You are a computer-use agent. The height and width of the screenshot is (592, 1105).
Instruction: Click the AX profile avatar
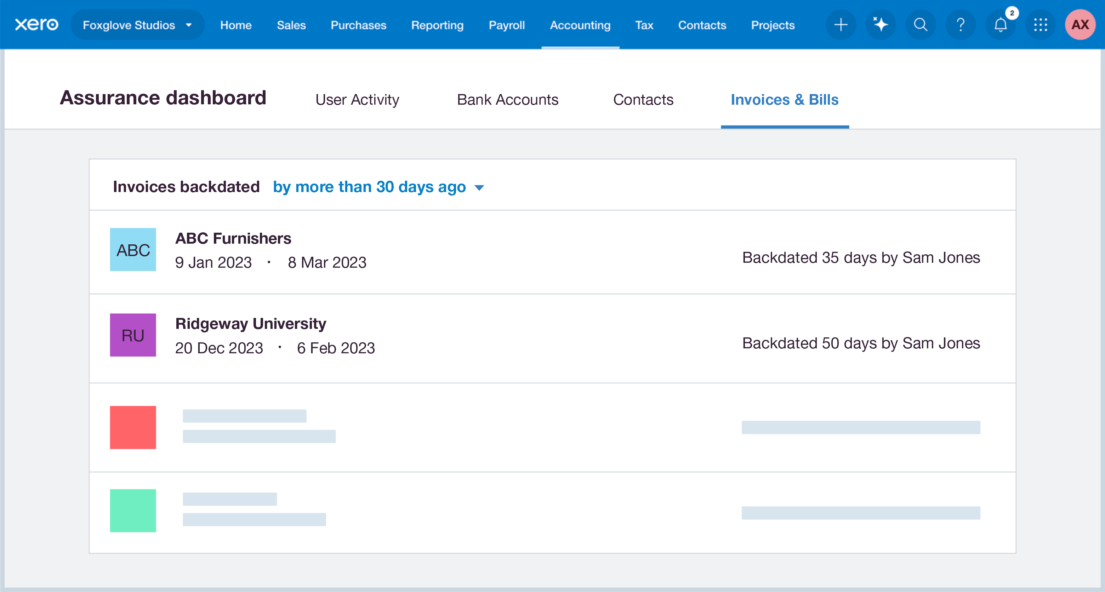[x=1080, y=24]
